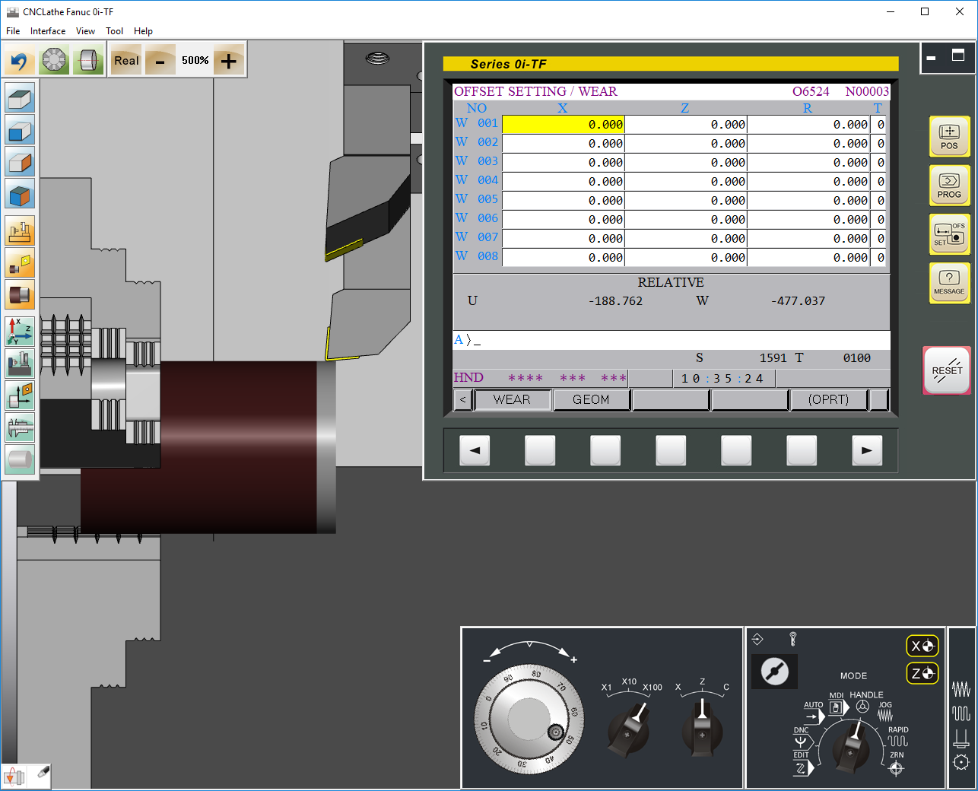Screen dimensions: 978x791
Task: Select the blue front-face cube view icon
Action: coord(20,130)
